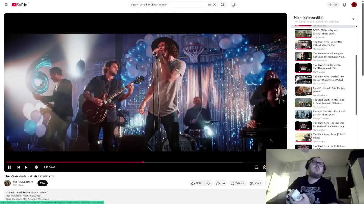The height and width of the screenshot is (204, 364).
Task: Start voice search with microphone
Action: 233,5
